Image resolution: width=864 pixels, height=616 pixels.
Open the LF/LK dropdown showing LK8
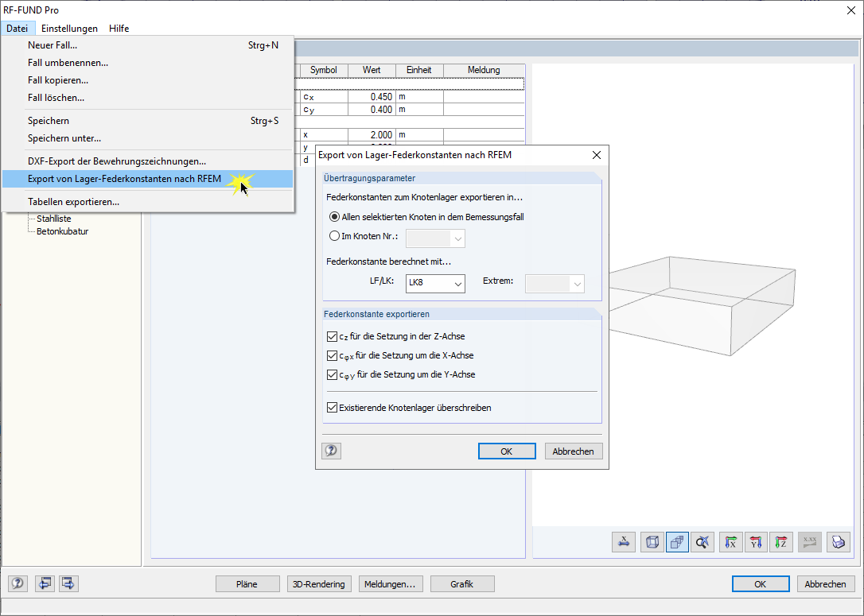tap(435, 284)
